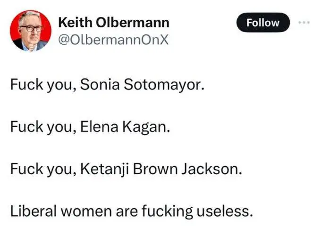Click the Keith Olbermann display name
The image size is (321, 235).
click(113, 23)
